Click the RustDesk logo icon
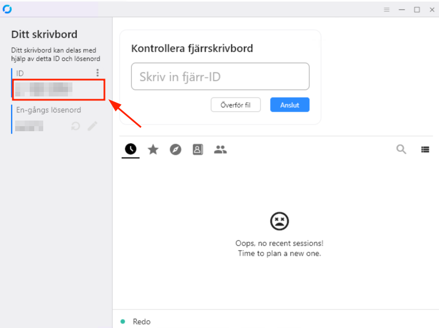Viewport: 439px width, 328px height. (x=7, y=9)
